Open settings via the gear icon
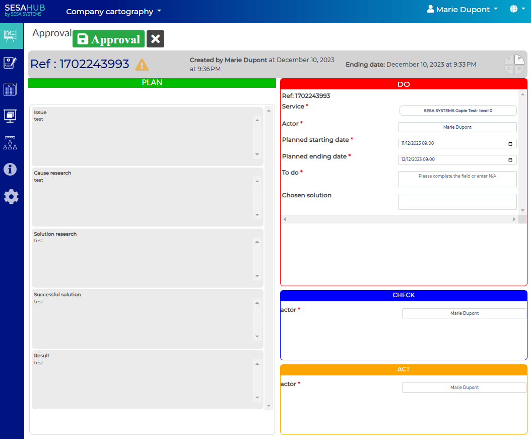Viewport: 531px width, 439px height. point(11,197)
